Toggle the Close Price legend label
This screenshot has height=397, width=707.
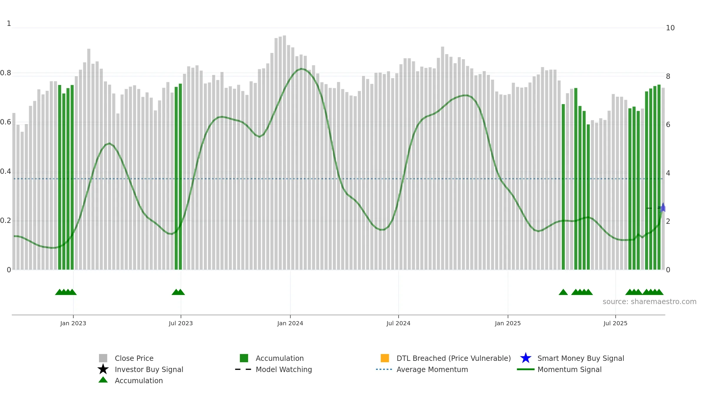134,358
